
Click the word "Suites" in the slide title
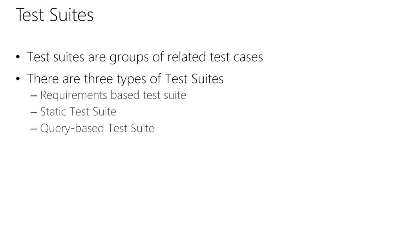(71, 15)
